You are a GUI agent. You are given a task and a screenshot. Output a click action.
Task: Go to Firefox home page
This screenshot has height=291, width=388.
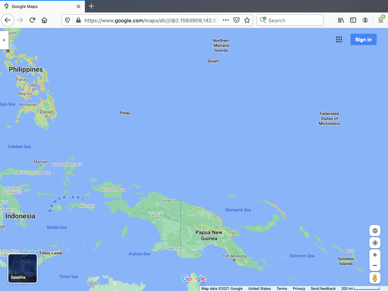tap(44, 20)
